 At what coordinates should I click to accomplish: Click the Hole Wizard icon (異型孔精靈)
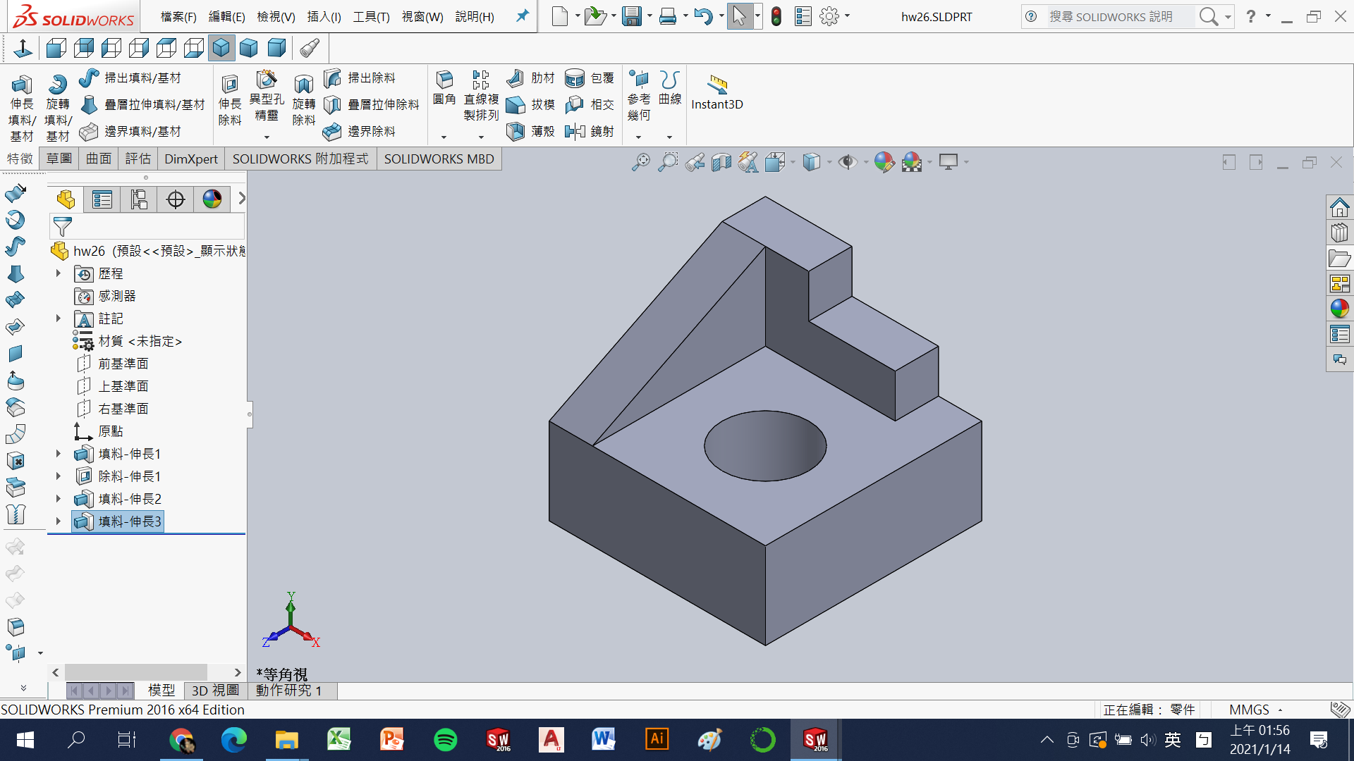click(x=267, y=80)
